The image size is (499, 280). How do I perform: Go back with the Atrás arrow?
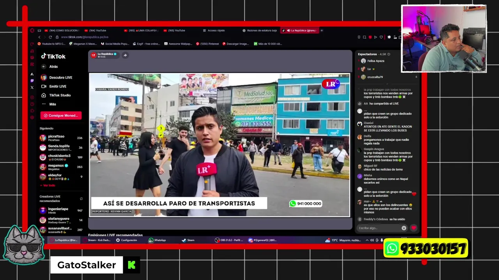(x=44, y=66)
